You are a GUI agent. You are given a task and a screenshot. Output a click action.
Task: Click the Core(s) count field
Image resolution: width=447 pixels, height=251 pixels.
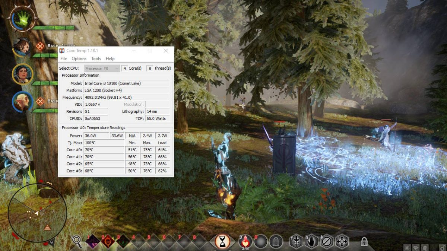coord(127,68)
